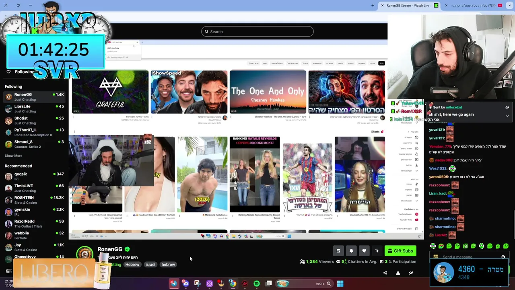Open the GRATEFUL video thumbnail
This screenshot has height=290, width=515.
click(x=110, y=92)
